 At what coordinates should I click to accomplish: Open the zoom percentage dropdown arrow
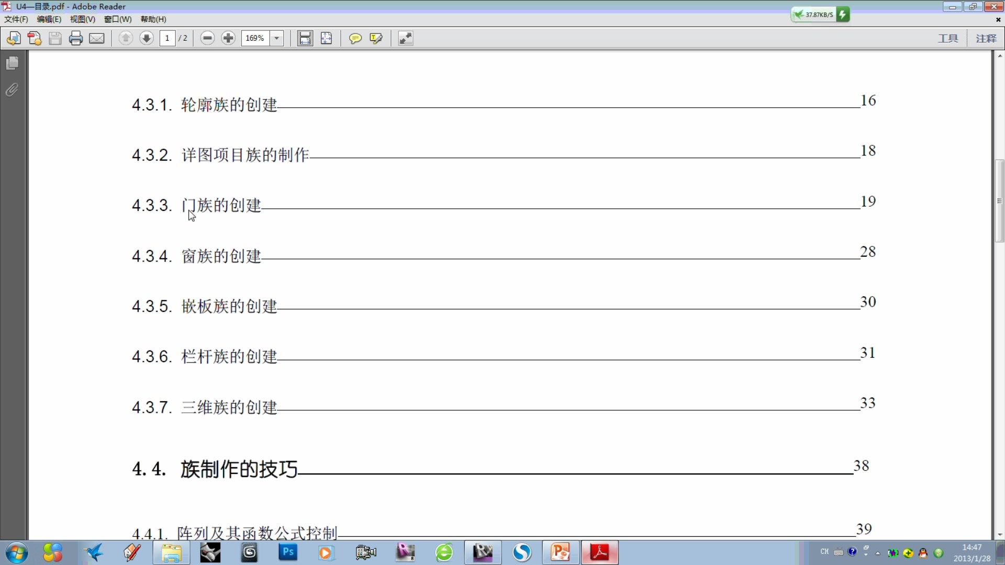click(277, 38)
